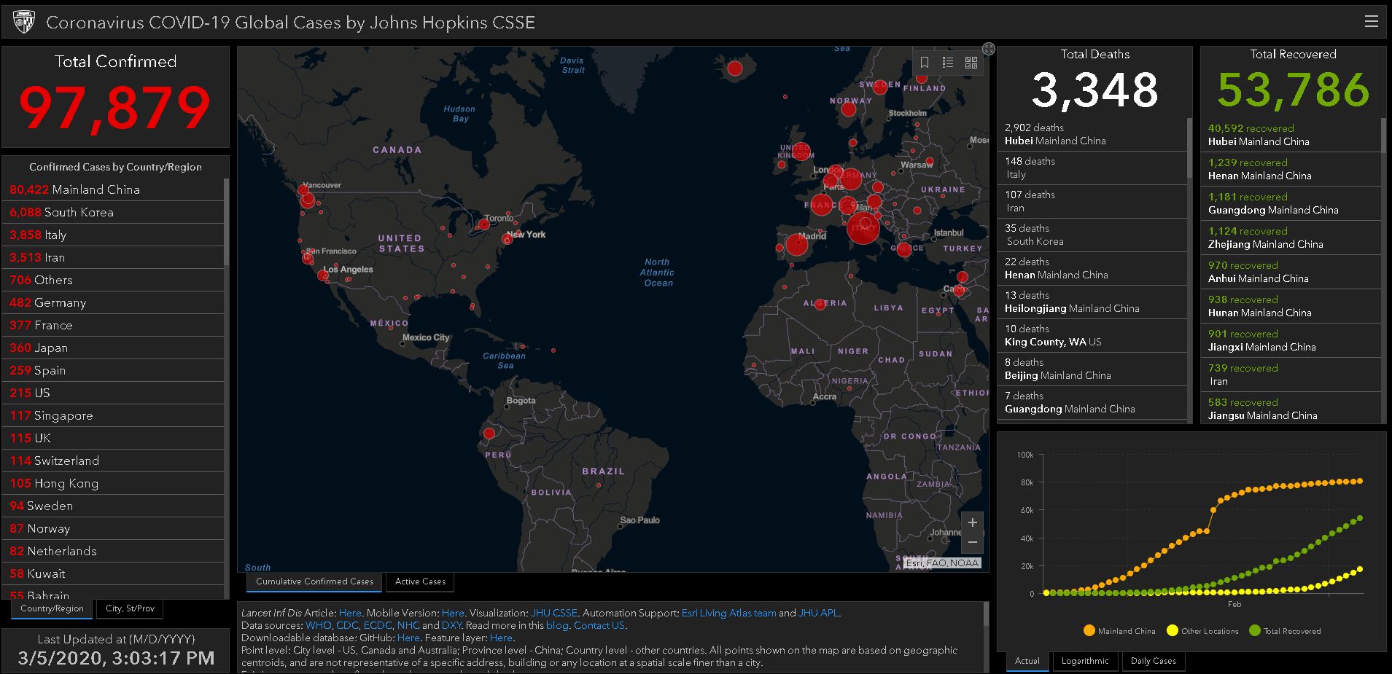Select the City, St/Prov list tab
Screen dimensions: 1392x674
point(130,608)
